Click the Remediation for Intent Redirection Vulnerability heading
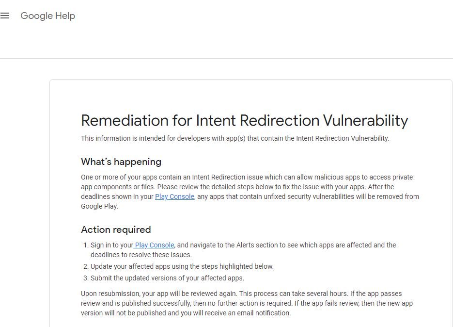The height and width of the screenshot is (327, 453). pyautogui.click(x=244, y=120)
